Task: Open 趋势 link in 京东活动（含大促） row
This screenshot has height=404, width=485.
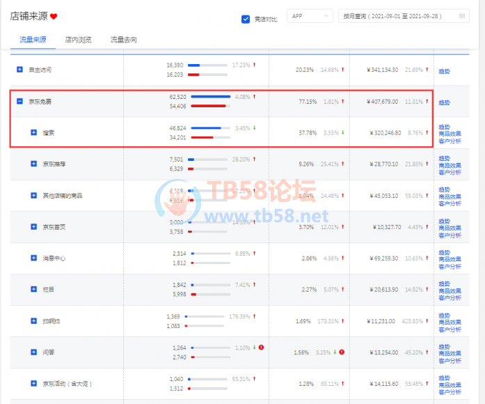Action: 444,378
